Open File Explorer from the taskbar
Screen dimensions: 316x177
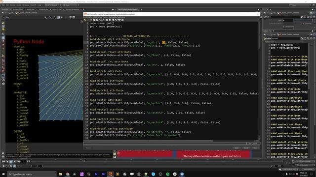click(x=60, y=174)
